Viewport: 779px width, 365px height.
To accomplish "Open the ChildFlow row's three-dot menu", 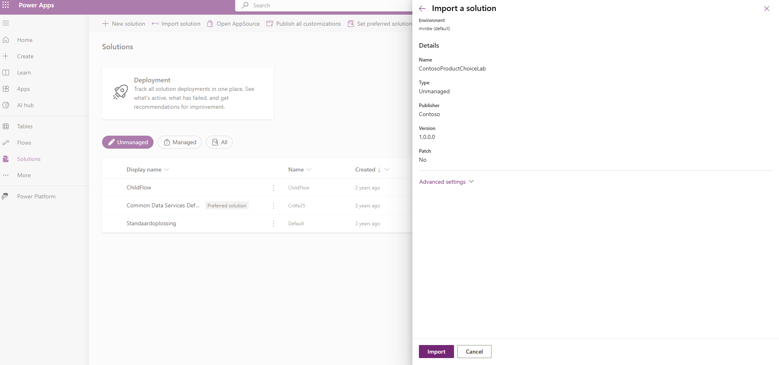I will click(274, 188).
